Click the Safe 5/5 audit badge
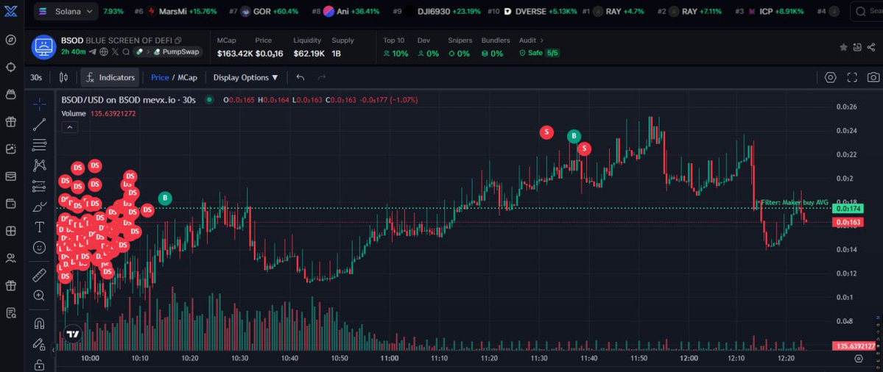Screen dimensions: 883x372 pyautogui.click(x=539, y=53)
